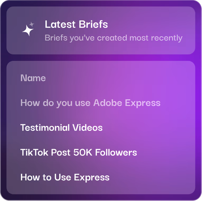Select the greyed-out first brief row
202x201 pixels.
[x=101, y=103]
